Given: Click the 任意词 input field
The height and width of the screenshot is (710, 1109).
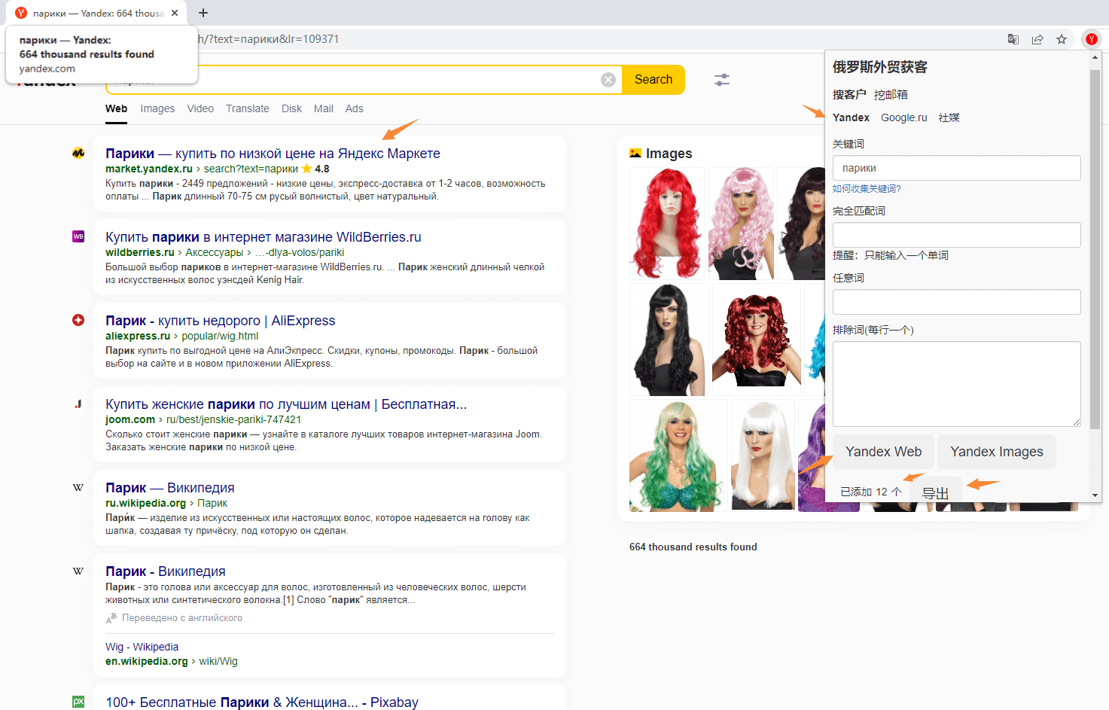Looking at the screenshot, I should coord(956,302).
